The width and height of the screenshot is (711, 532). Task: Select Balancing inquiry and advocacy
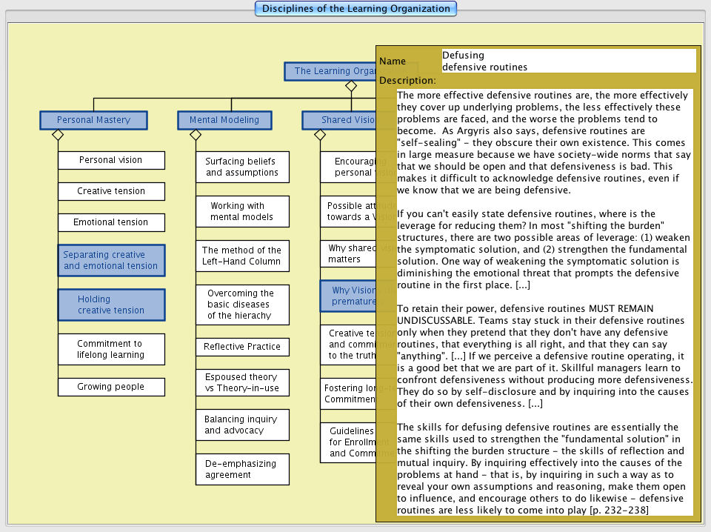[242, 425]
